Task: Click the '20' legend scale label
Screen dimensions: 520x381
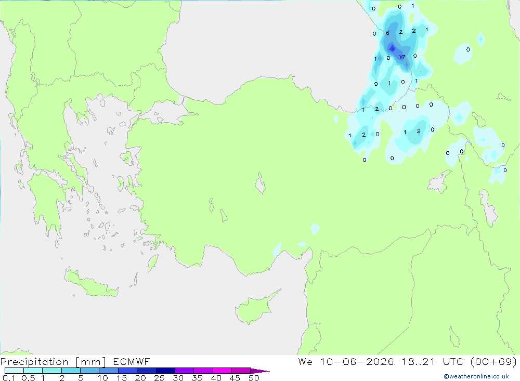Action: pyautogui.click(x=140, y=378)
